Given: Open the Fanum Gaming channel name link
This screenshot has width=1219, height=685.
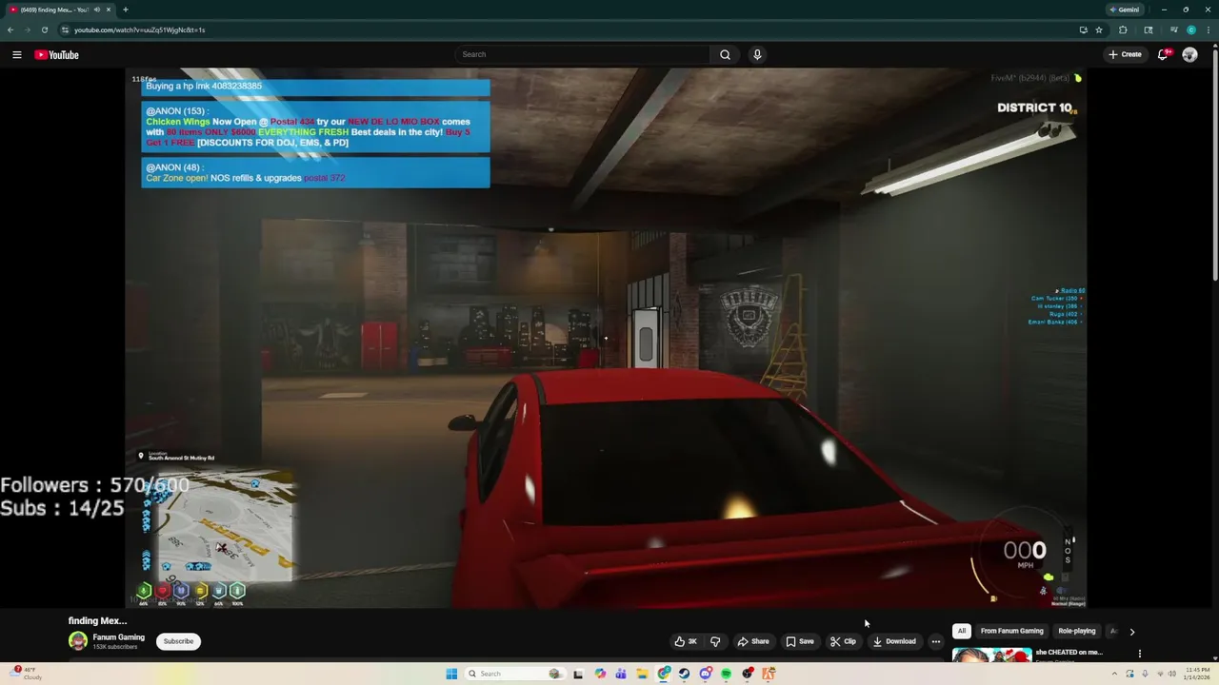Looking at the screenshot, I should [x=119, y=637].
